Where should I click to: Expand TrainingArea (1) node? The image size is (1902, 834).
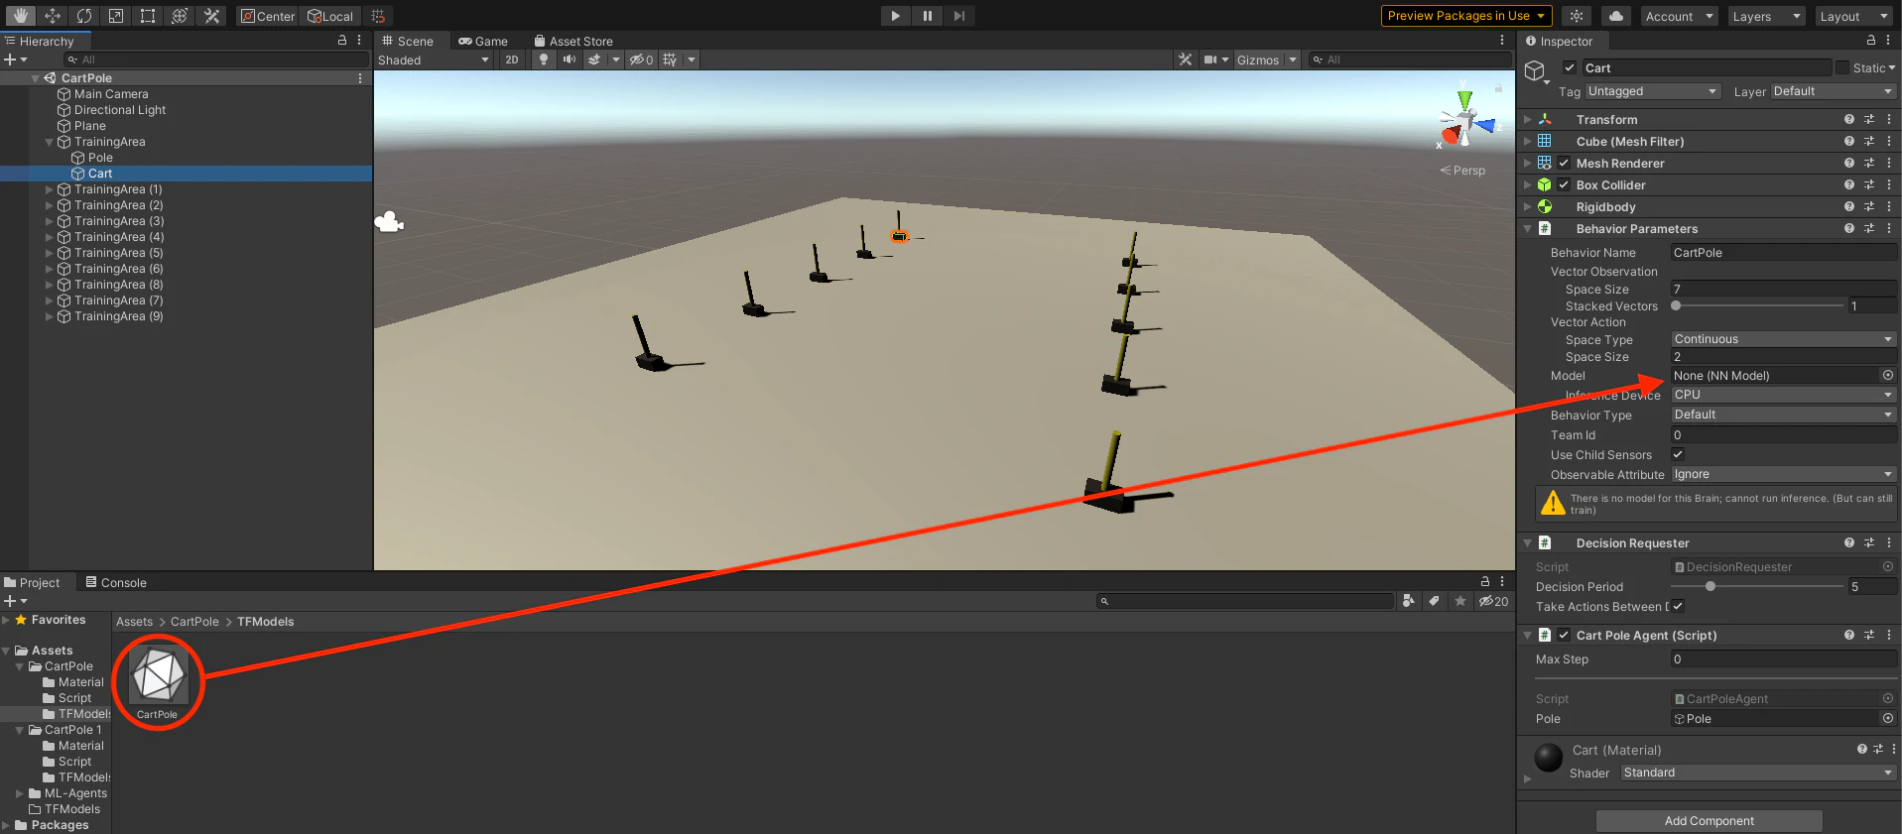coord(49,189)
